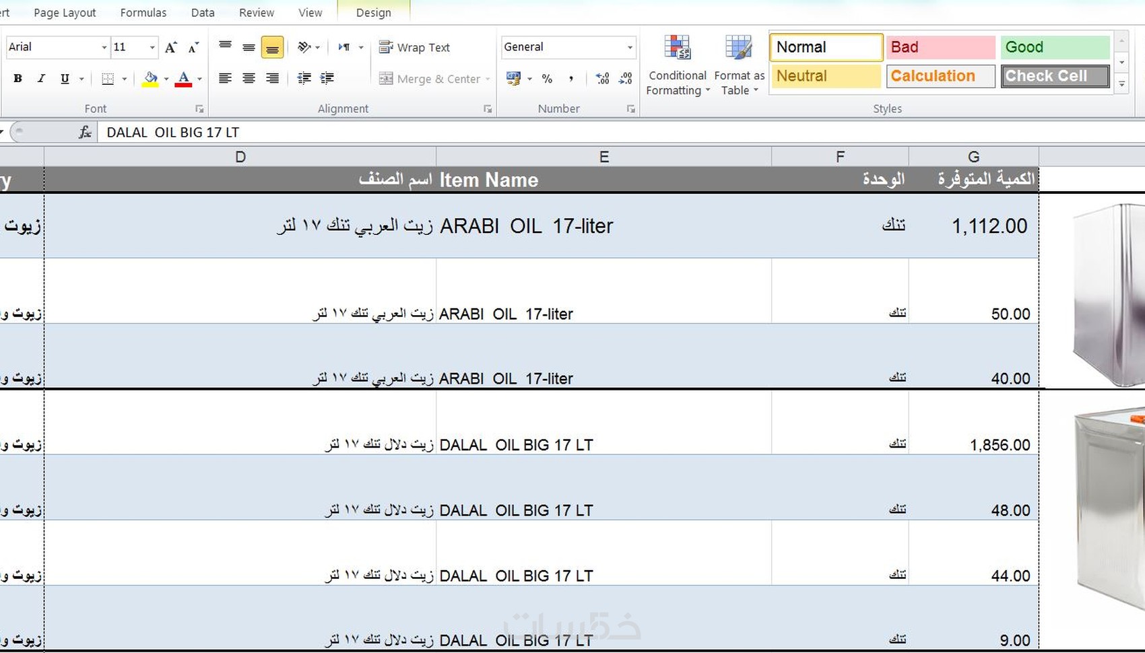The width and height of the screenshot is (1145, 653).
Task: Open the Alignment dialog box launcher
Action: coord(488,108)
